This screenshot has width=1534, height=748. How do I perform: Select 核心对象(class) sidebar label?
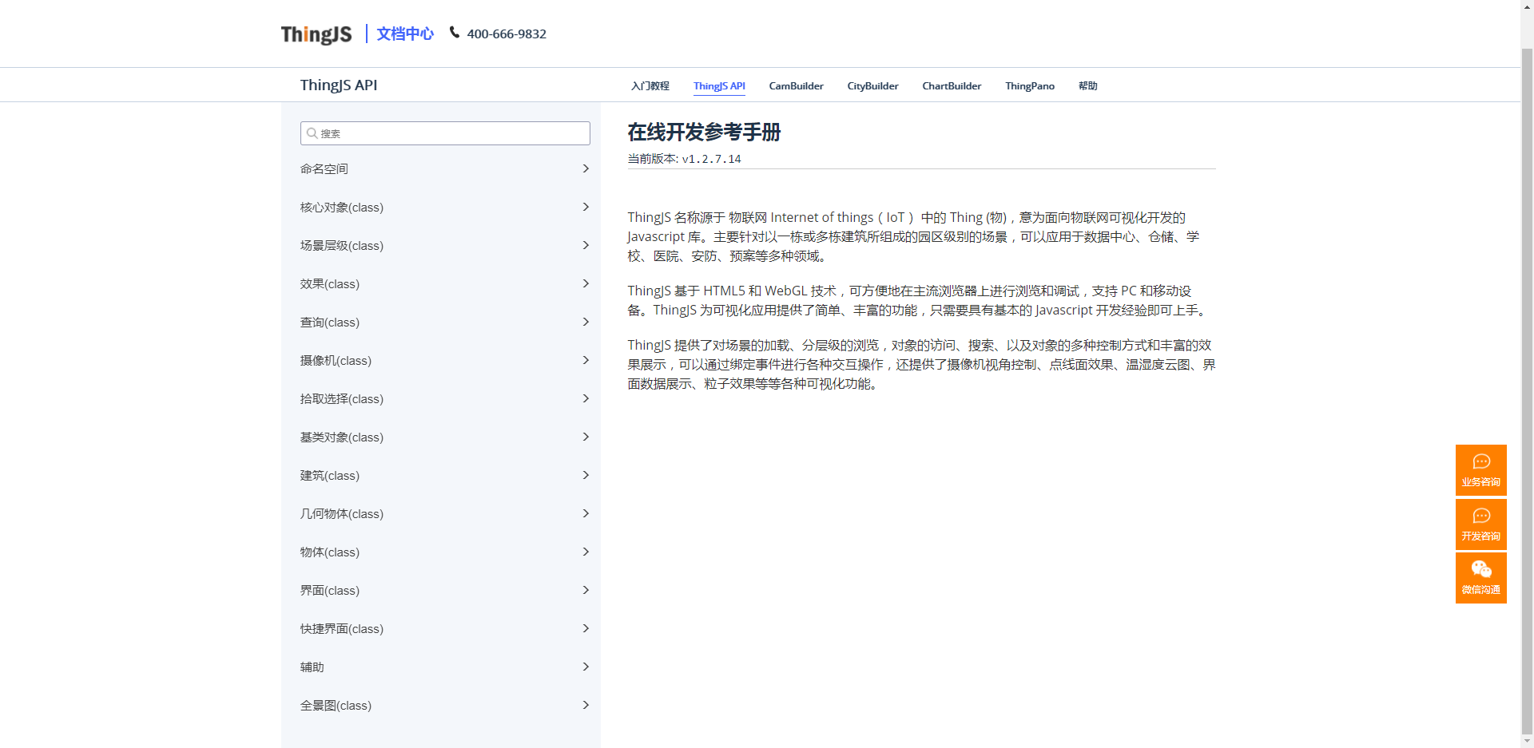tap(342, 207)
